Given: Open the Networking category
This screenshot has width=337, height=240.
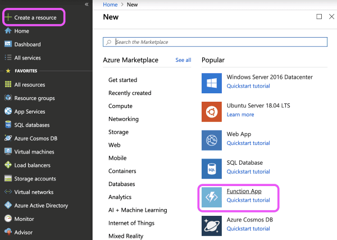Looking at the screenshot, I should [124, 119].
